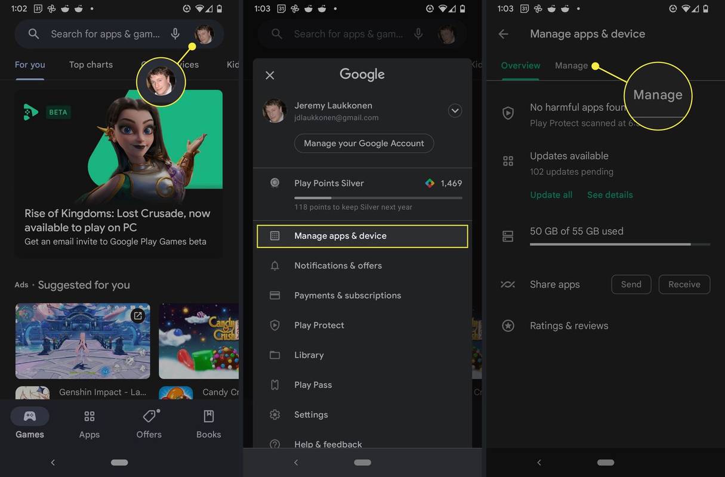The image size is (725, 477).
Task: Expand the account switcher chevron
Action: (455, 111)
